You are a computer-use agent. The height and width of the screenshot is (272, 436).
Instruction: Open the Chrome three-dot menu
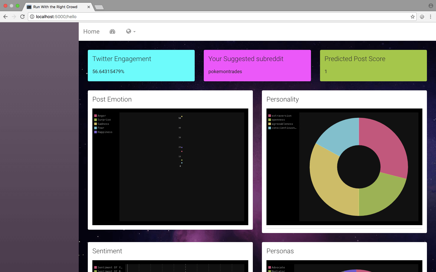click(x=431, y=17)
